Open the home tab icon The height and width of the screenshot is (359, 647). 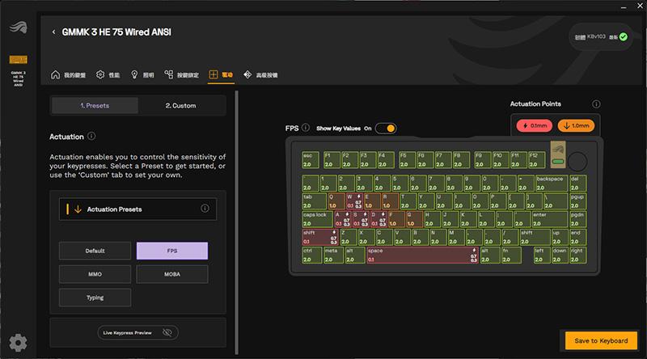click(55, 74)
